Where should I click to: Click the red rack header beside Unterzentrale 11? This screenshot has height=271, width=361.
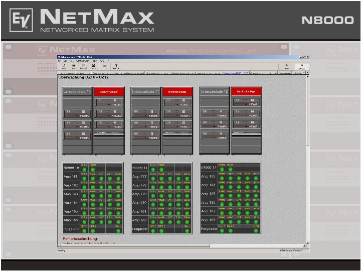point(177,91)
